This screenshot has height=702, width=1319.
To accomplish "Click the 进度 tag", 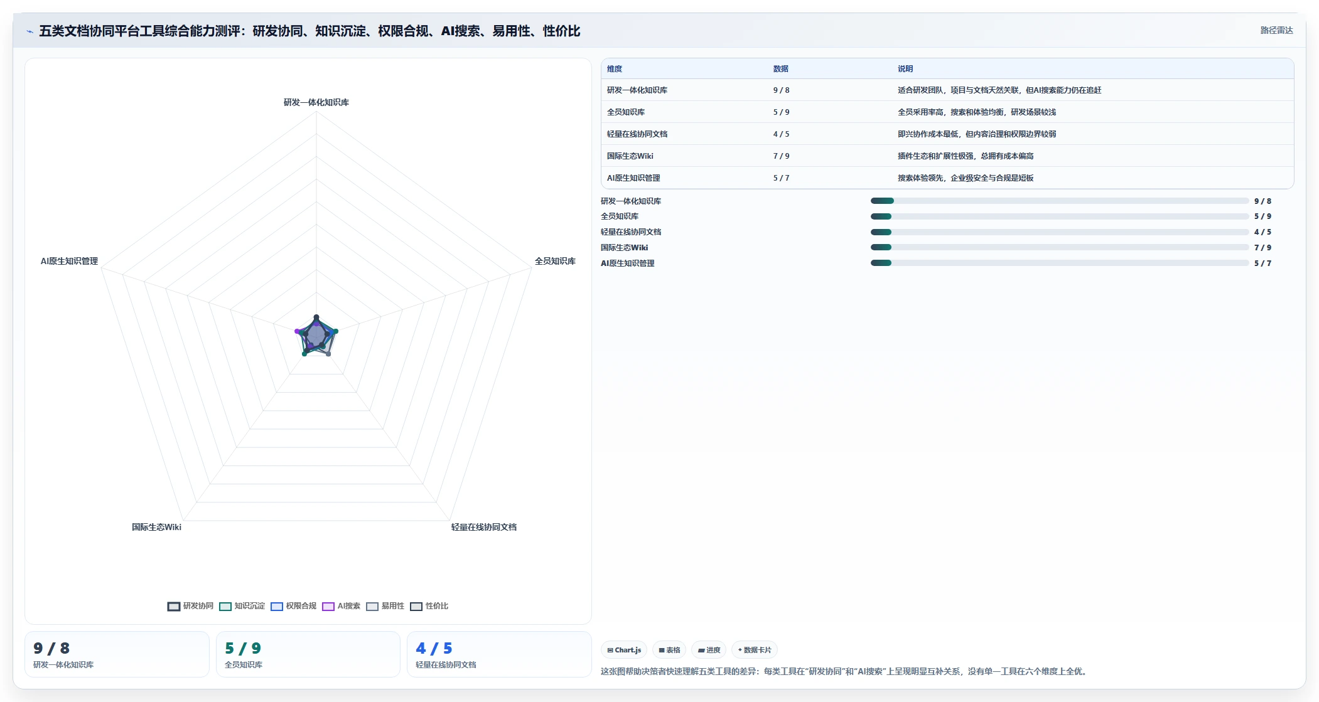I will pyautogui.click(x=709, y=650).
